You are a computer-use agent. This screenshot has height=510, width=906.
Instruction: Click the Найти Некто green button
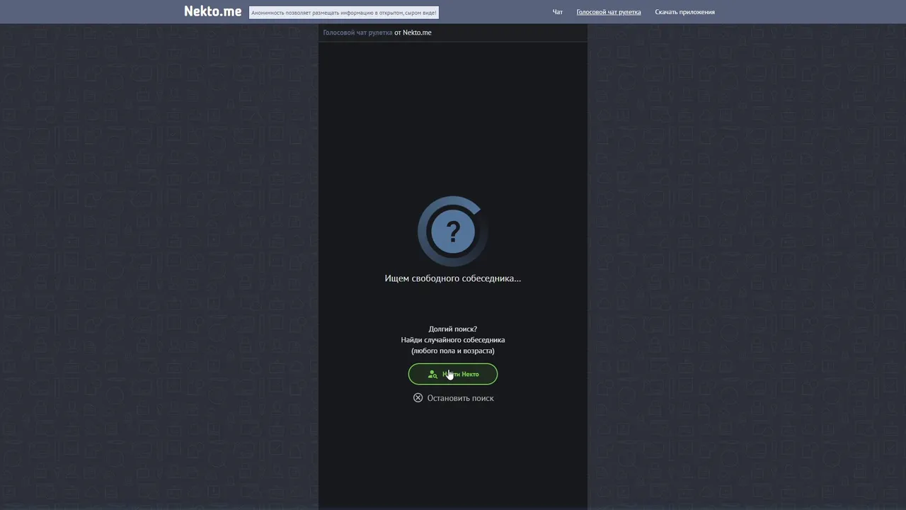click(x=453, y=374)
